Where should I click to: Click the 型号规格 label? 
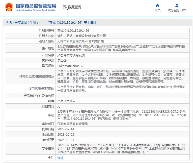tap(48, 66)
